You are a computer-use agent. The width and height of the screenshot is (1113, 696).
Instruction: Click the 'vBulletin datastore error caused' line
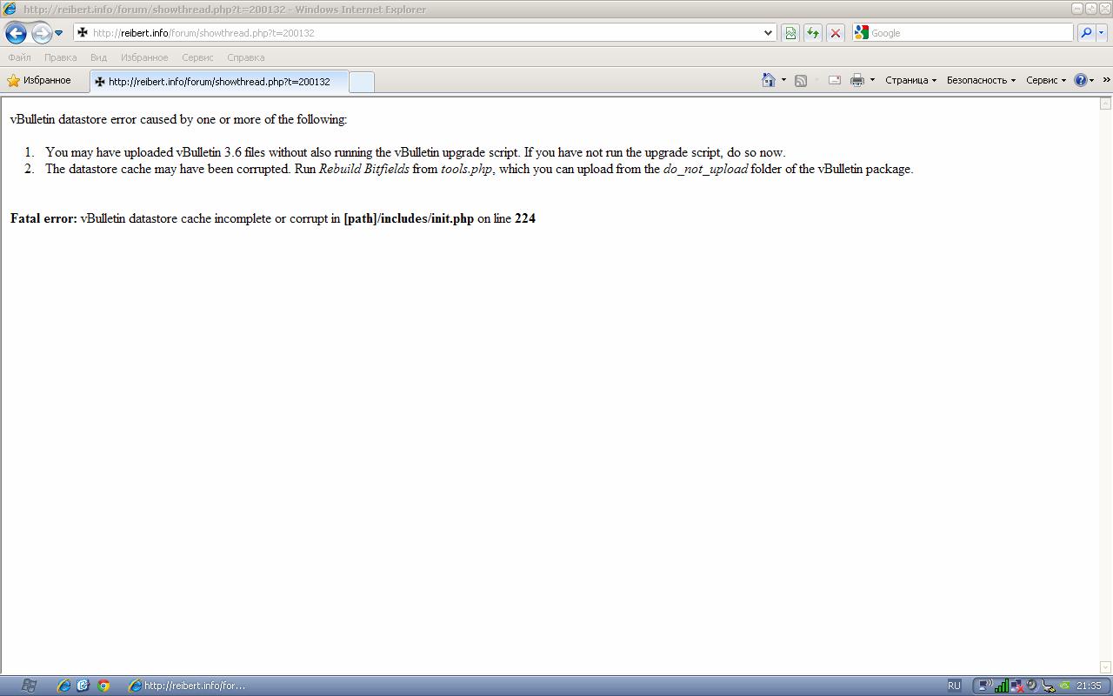click(178, 119)
